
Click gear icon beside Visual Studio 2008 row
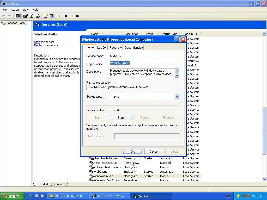tap(92, 162)
